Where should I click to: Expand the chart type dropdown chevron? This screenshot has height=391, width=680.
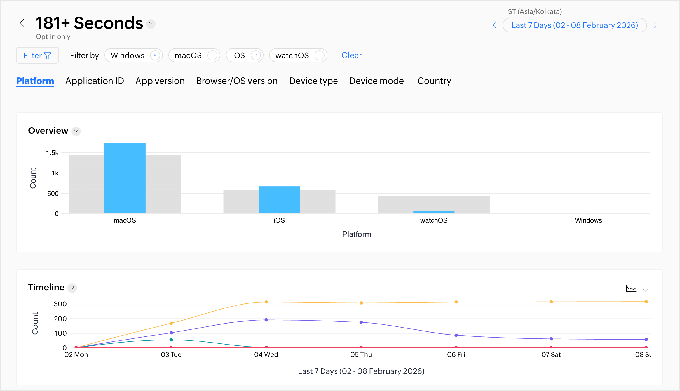[645, 290]
